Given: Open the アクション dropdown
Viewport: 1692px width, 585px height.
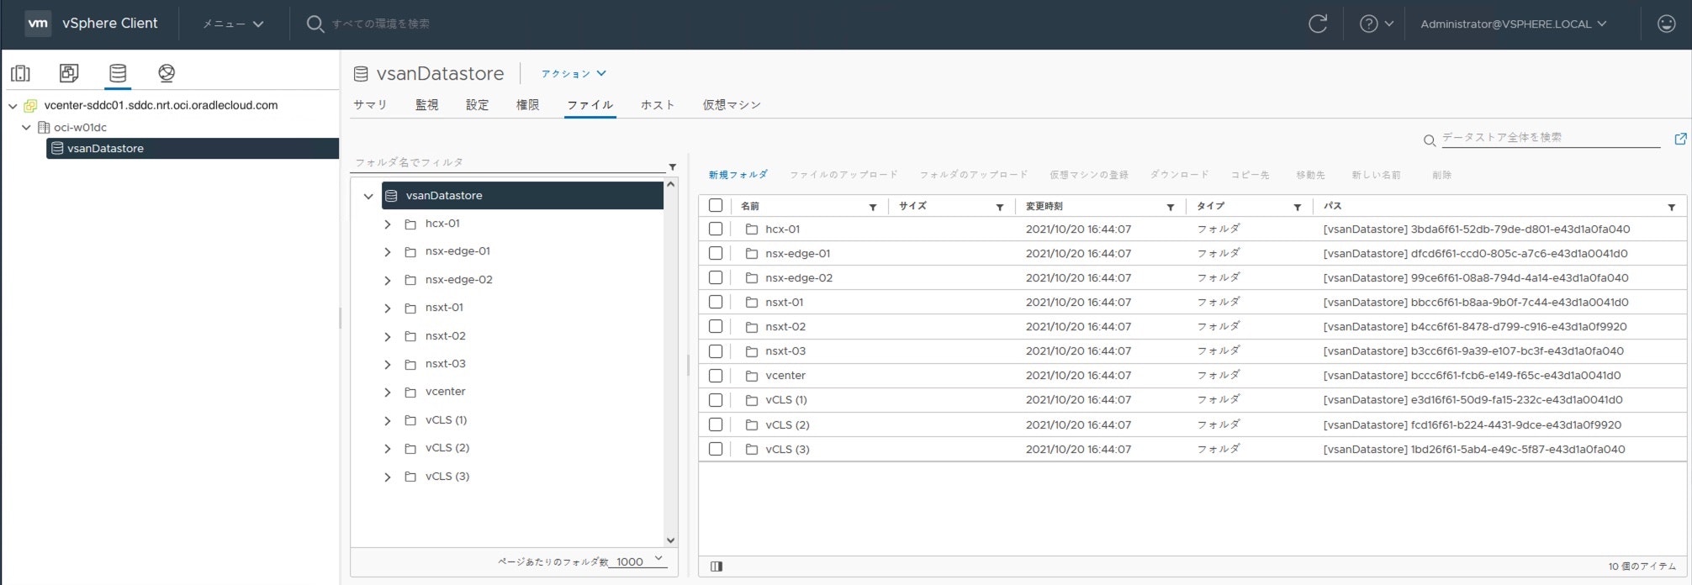Looking at the screenshot, I should coord(574,74).
